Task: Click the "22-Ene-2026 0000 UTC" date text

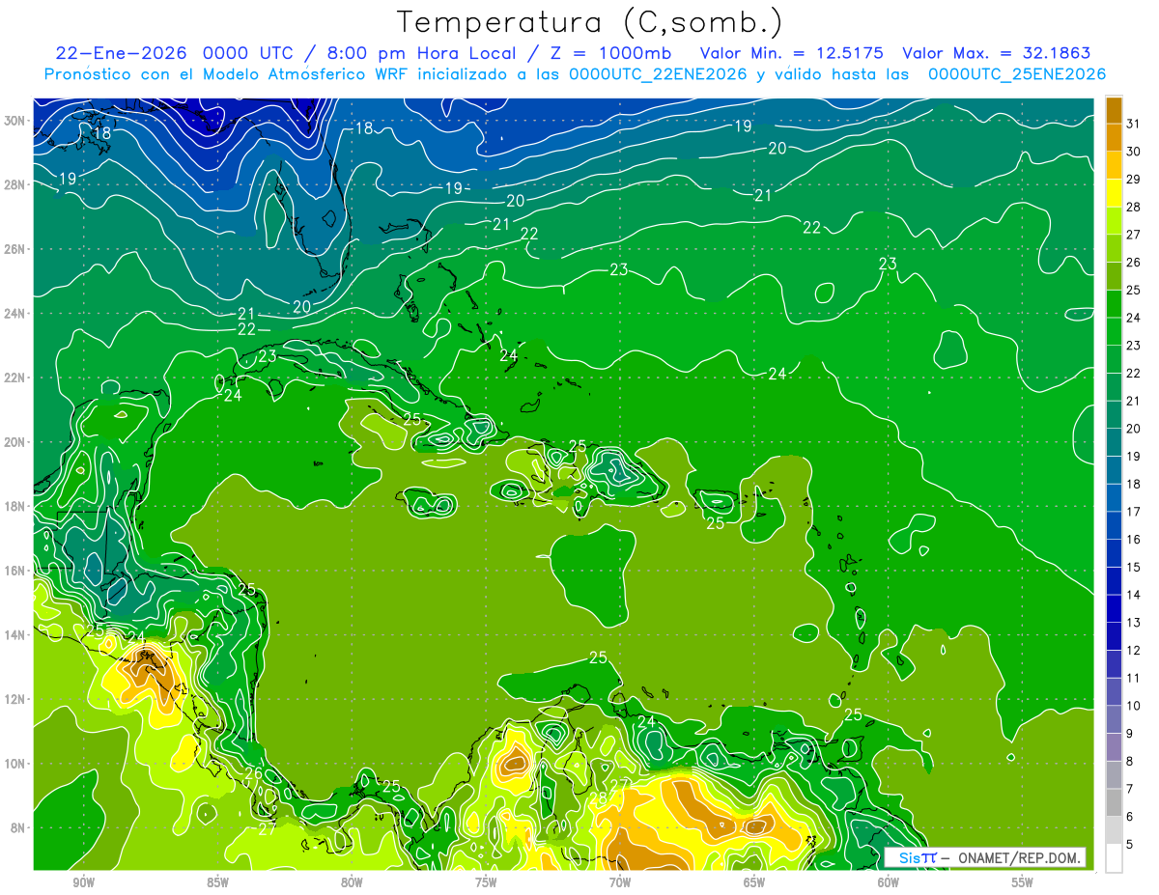Action: [172, 53]
